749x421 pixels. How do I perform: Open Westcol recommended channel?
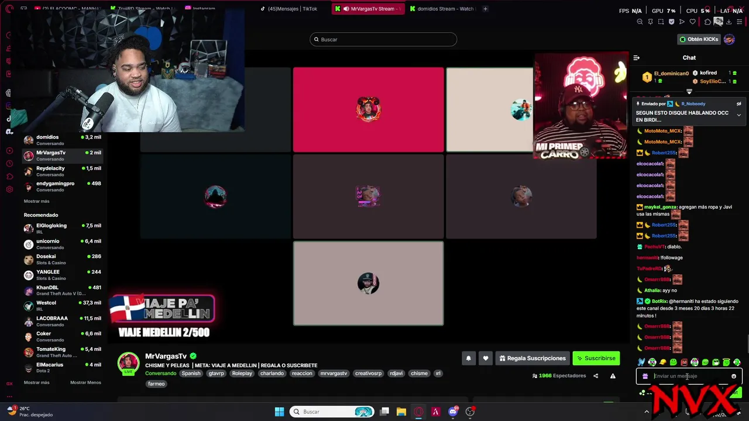62,305
